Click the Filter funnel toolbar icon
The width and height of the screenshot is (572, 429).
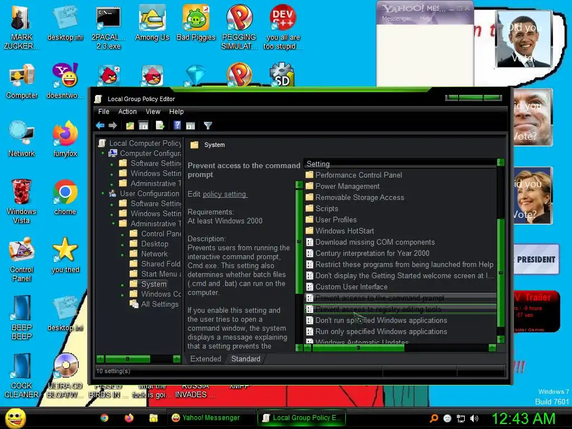[208, 126]
